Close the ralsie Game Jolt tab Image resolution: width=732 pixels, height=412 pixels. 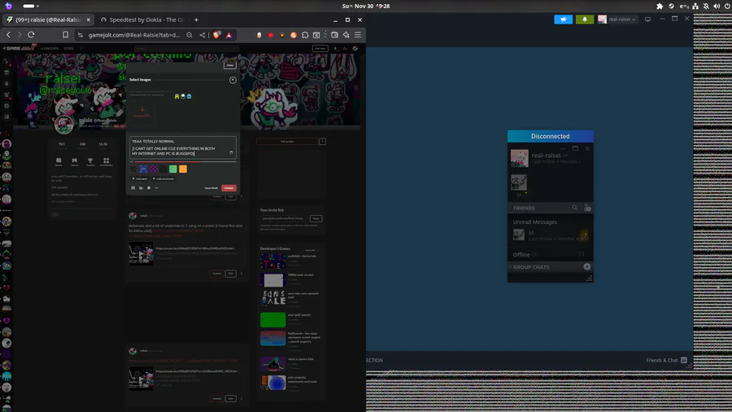coord(88,20)
